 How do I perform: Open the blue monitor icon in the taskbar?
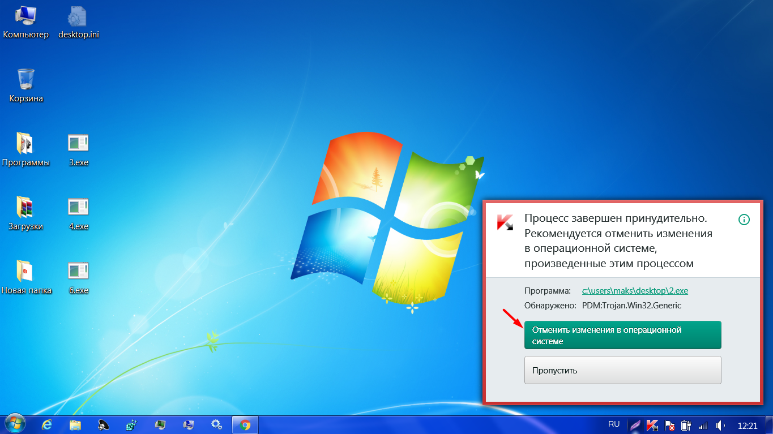[x=189, y=424]
